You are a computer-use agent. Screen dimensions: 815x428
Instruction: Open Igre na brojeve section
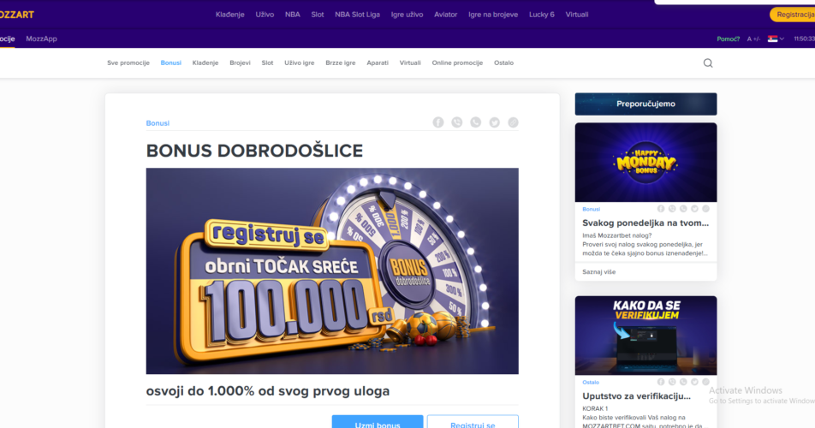click(x=493, y=15)
